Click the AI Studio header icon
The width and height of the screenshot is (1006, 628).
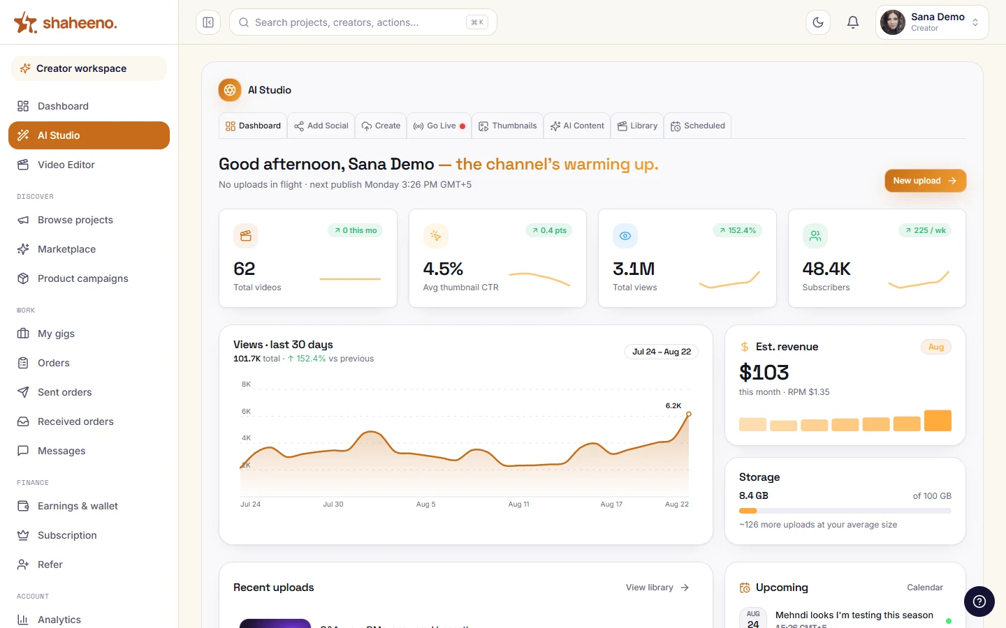(x=230, y=90)
